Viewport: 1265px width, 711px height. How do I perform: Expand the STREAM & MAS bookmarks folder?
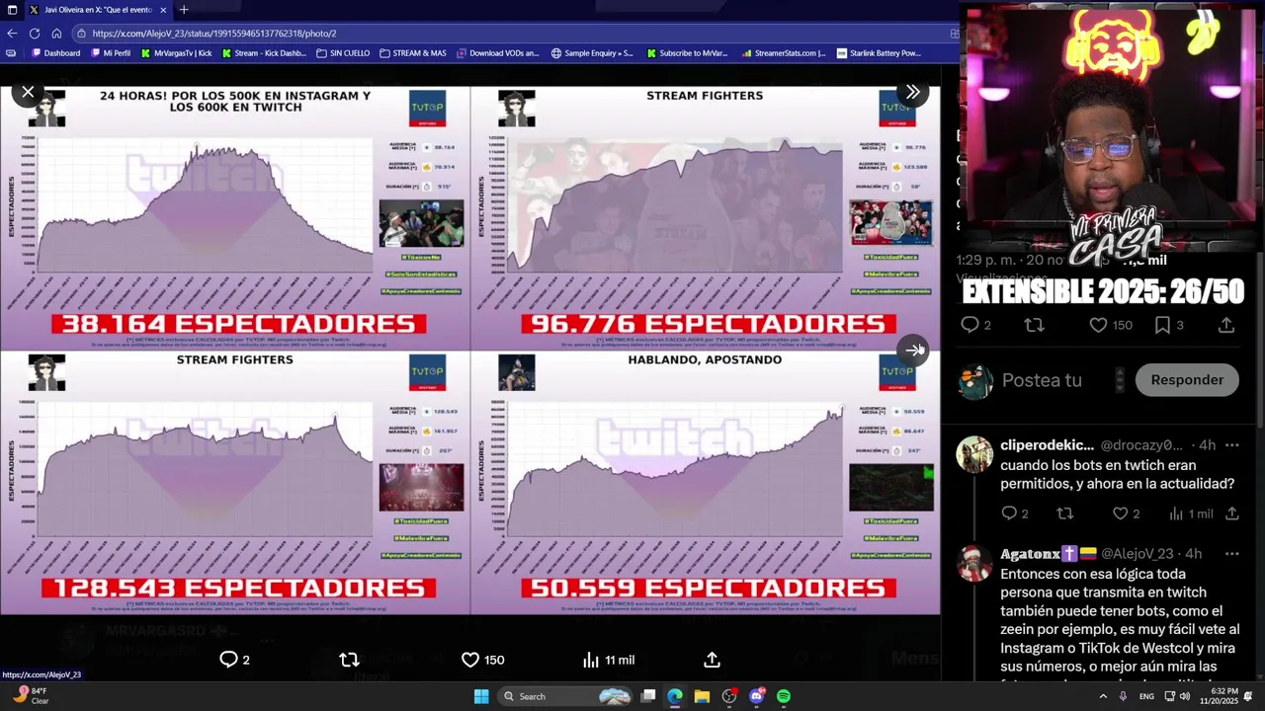point(413,53)
